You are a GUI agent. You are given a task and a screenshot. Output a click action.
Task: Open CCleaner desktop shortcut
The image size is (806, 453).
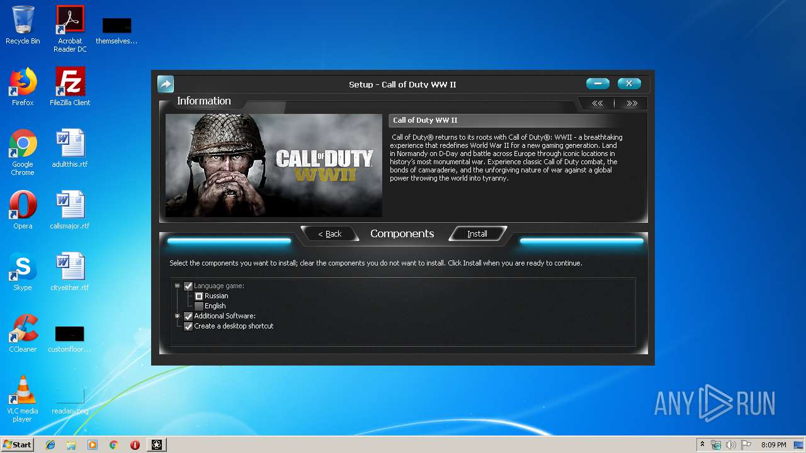coord(23,333)
